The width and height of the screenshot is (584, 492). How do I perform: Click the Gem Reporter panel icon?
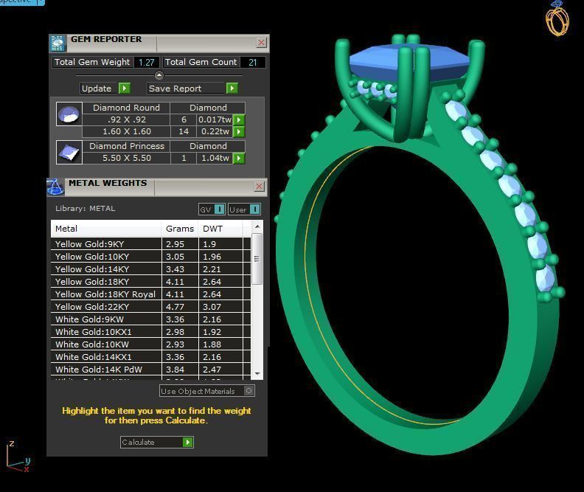pos(58,44)
